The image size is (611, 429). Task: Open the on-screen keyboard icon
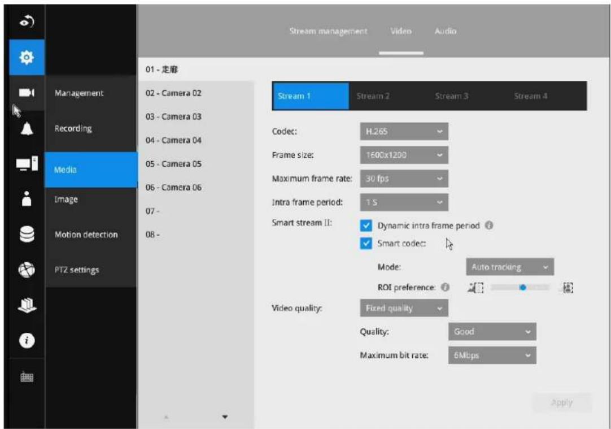(27, 377)
